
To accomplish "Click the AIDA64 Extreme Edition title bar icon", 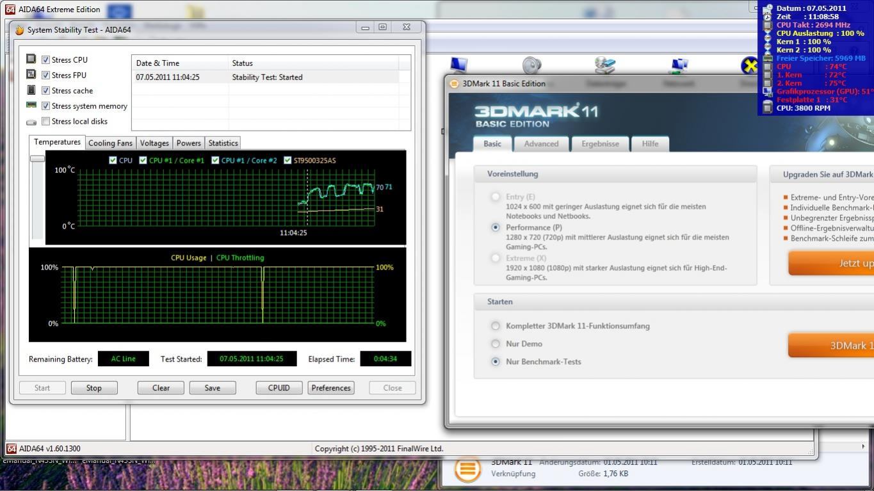I will (x=10, y=10).
